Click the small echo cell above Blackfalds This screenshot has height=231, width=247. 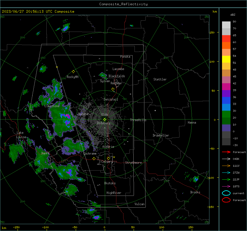click(103, 75)
